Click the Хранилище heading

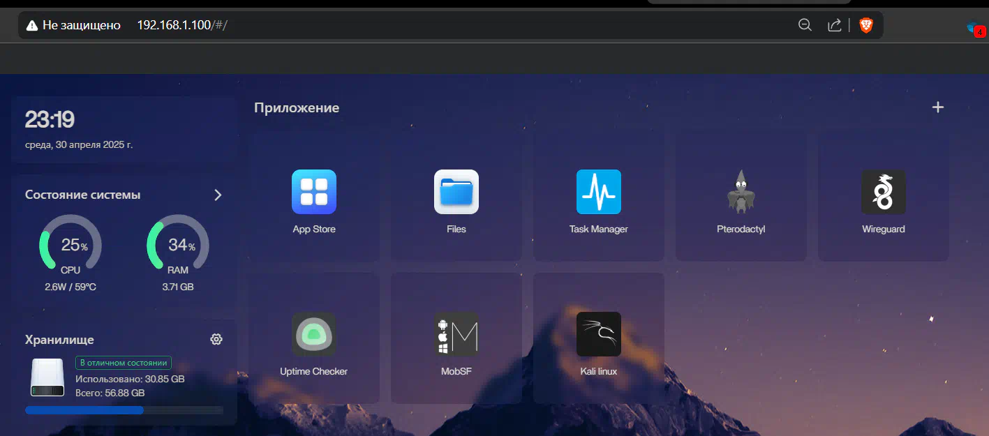[59, 340]
